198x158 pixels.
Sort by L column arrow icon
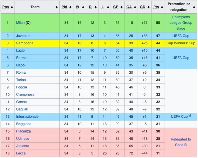pyautogui.click(x=109, y=7)
